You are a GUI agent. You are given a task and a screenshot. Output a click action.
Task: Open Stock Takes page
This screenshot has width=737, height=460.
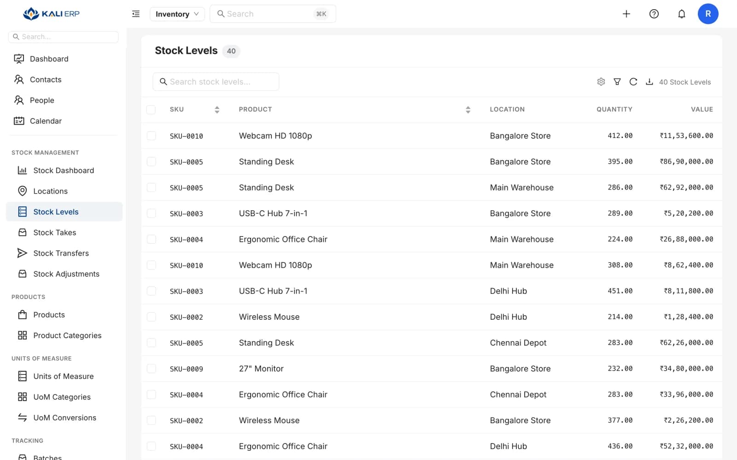tap(64, 232)
